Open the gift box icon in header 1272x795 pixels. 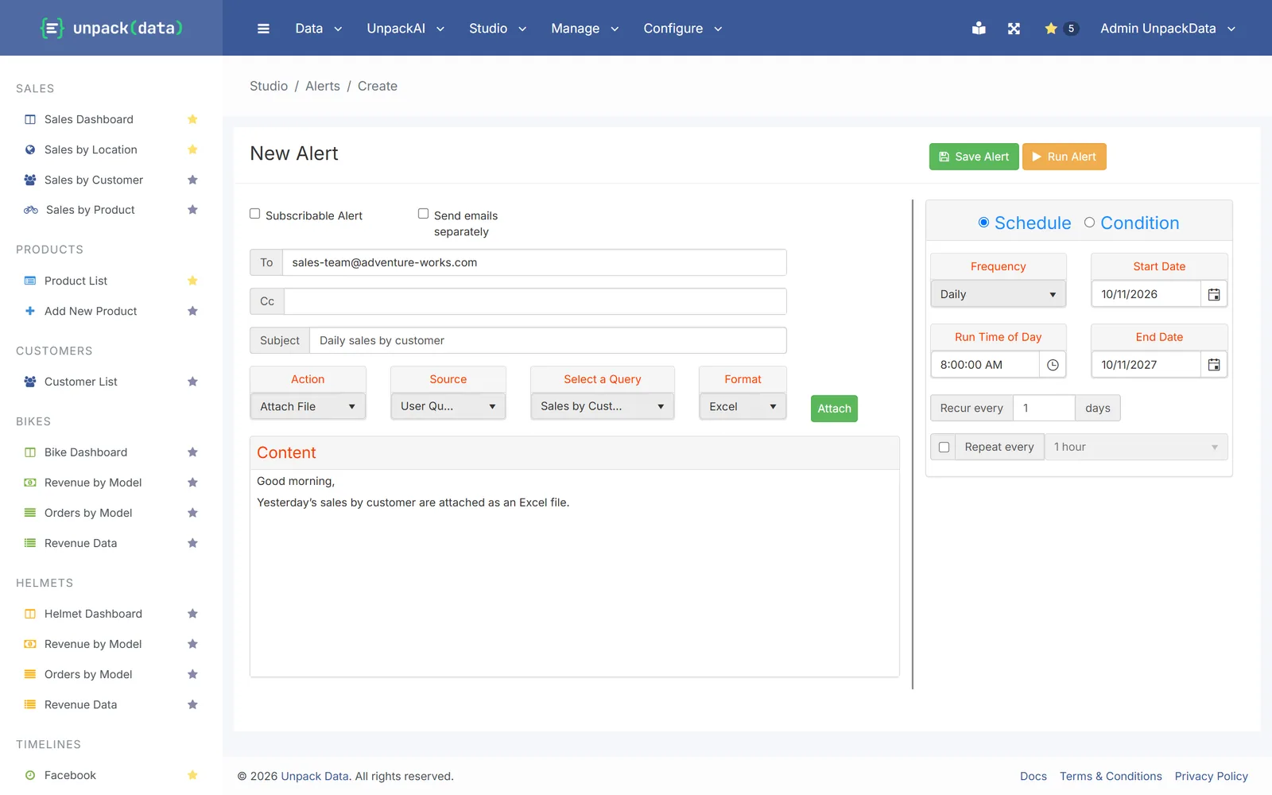tap(979, 29)
